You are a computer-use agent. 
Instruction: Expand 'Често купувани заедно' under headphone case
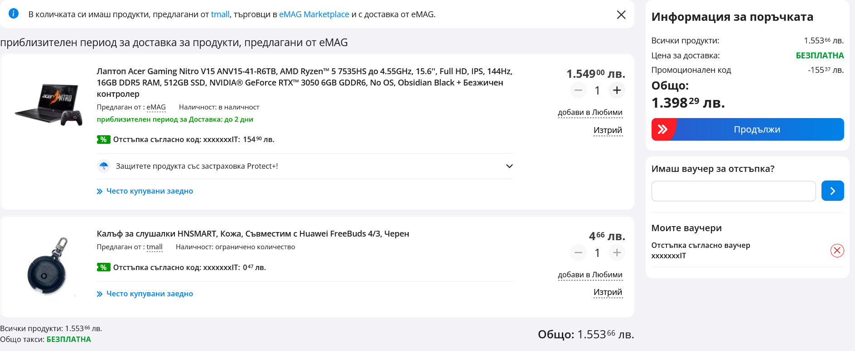149,294
